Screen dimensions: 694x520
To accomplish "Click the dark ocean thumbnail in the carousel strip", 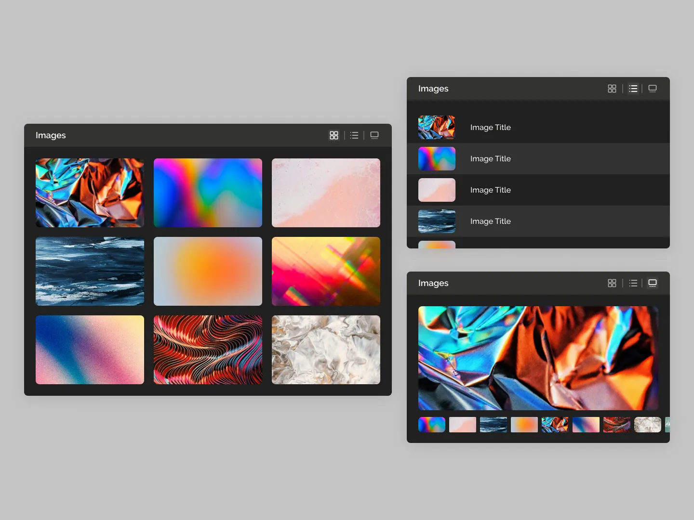I will click(x=493, y=425).
